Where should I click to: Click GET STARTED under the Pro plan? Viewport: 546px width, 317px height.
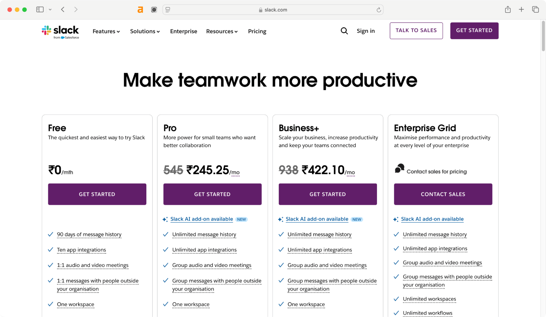click(x=213, y=194)
